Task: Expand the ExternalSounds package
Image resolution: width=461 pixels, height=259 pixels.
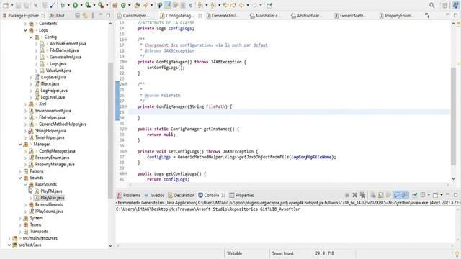Action: [x=25, y=204]
